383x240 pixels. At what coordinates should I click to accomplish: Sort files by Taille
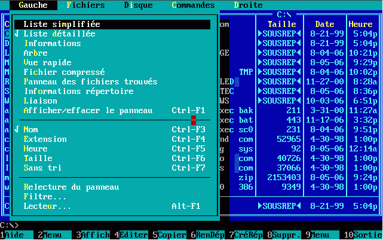point(112,158)
